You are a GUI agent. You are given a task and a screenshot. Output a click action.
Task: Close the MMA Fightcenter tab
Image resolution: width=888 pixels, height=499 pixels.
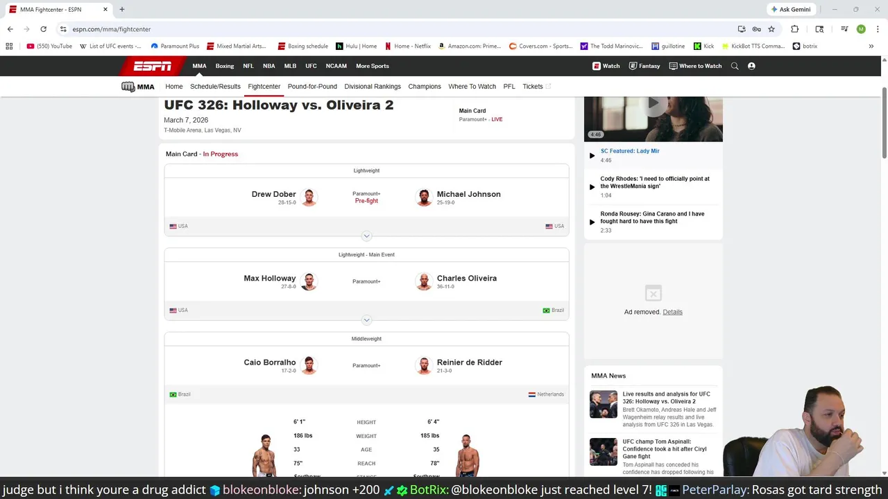tap(105, 10)
